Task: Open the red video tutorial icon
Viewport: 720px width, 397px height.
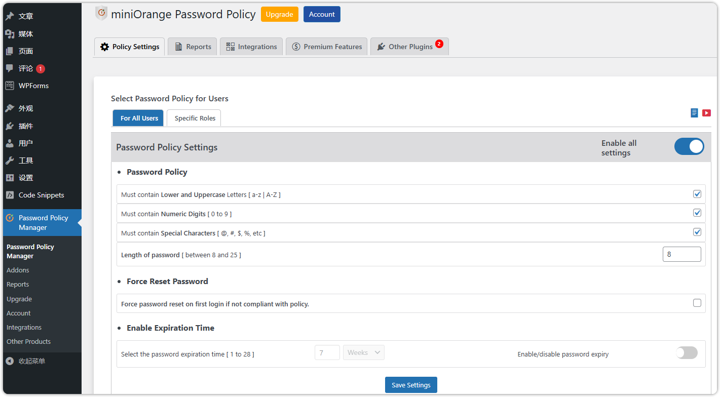Action: pyautogui.click(x=706, y=113)
